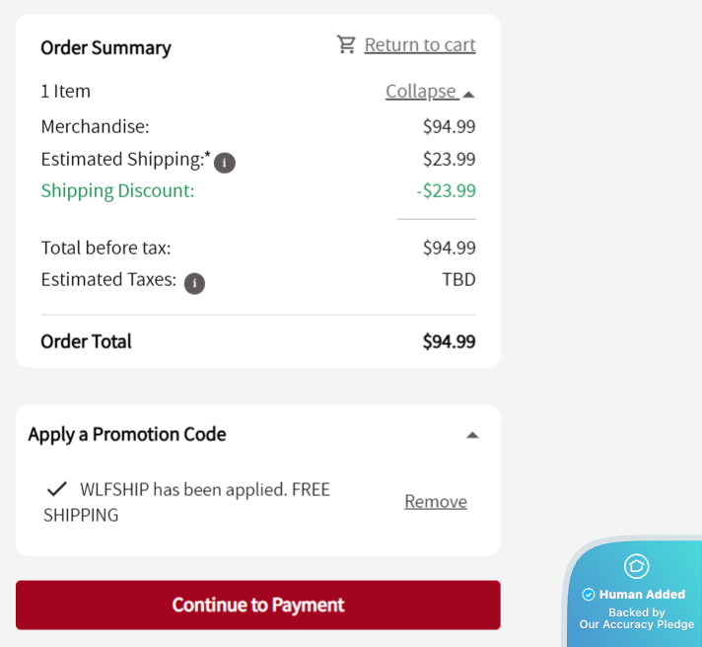Click the -$23.99 shipping discount amount
This screenshot has width=702, height=647.
tap(446, 190)
